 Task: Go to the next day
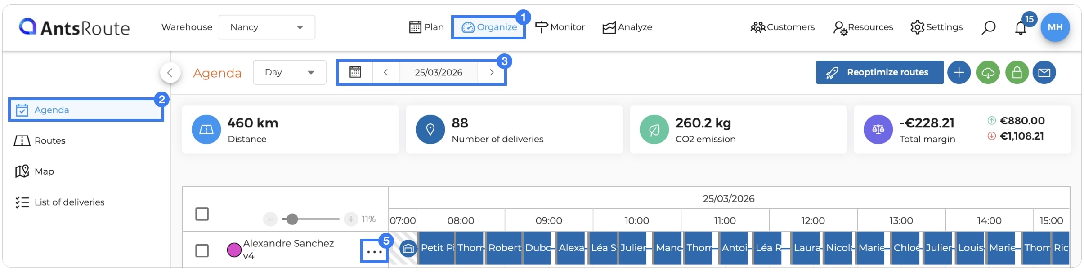(x=492, y=72)
